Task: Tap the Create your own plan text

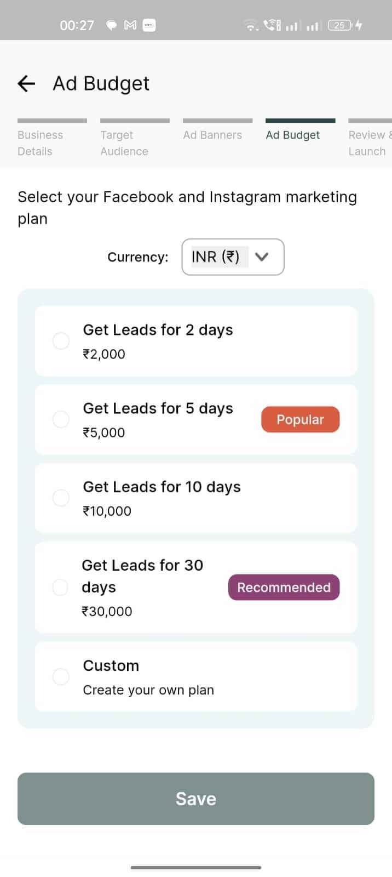Action: pyautogui.click(x=148, y=690)
